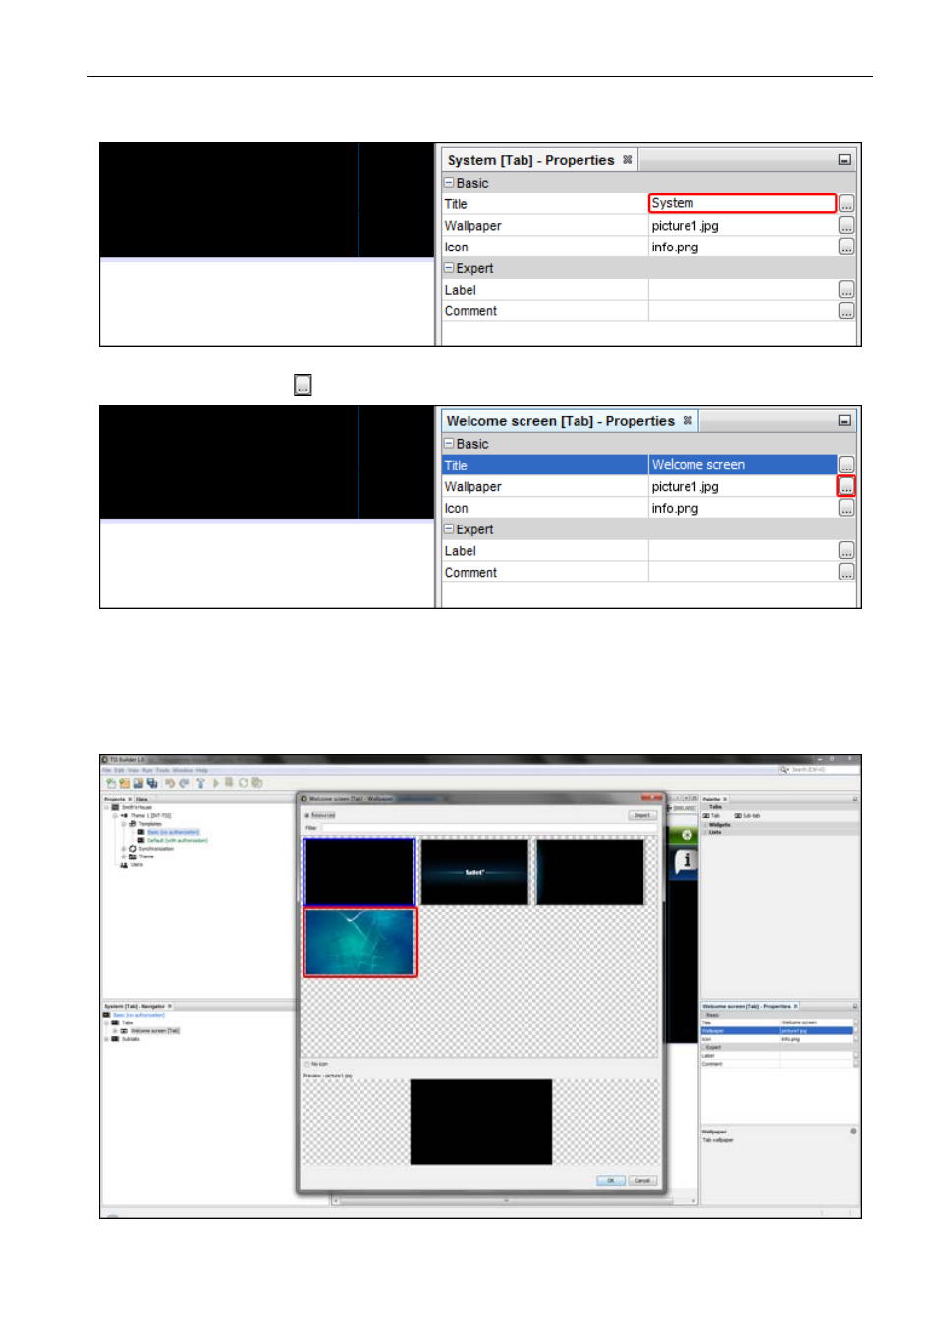Pick the blue-bordered black wallpaper thumbnail
938x1326 pixels.
[x=359, y=871]
